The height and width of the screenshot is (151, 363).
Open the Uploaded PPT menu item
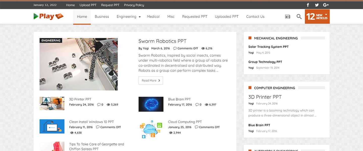227,17
